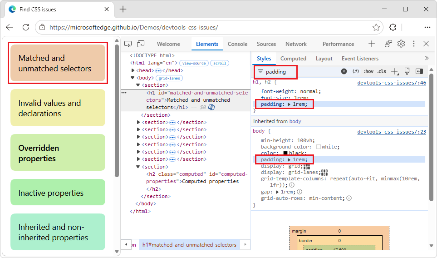Switch to the Console tab
437x258 pixels.
point(237,44)
